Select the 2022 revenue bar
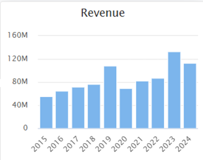 158,104
